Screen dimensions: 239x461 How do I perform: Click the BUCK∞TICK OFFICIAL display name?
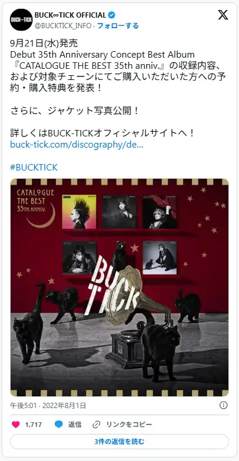(71, 15)
